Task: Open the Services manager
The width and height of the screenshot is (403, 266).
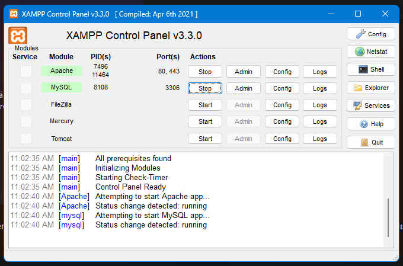Action: (x=370, y=105)
